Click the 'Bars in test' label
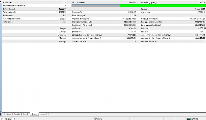206x120 pixels. pyautogui.click(x=8, y=2)
